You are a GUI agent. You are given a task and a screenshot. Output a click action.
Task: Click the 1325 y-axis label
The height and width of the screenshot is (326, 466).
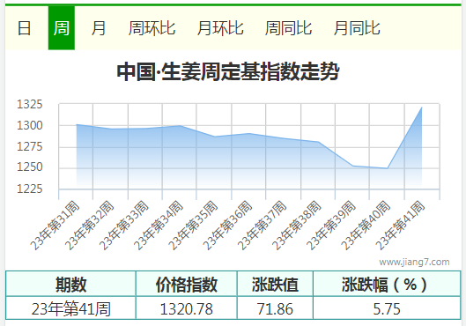tap(30, 104)
